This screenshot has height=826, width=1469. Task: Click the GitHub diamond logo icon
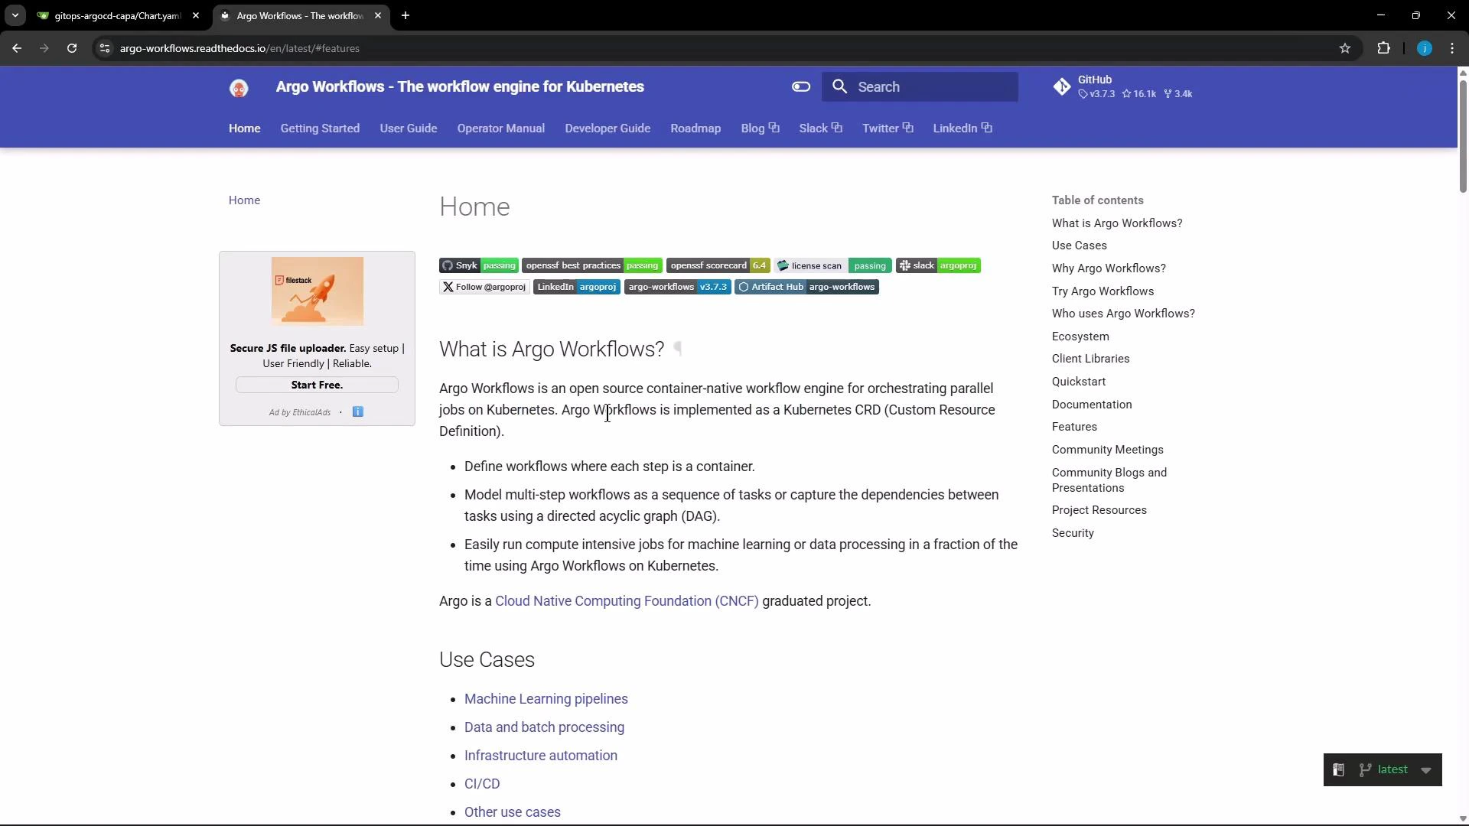click(1062, 87)
